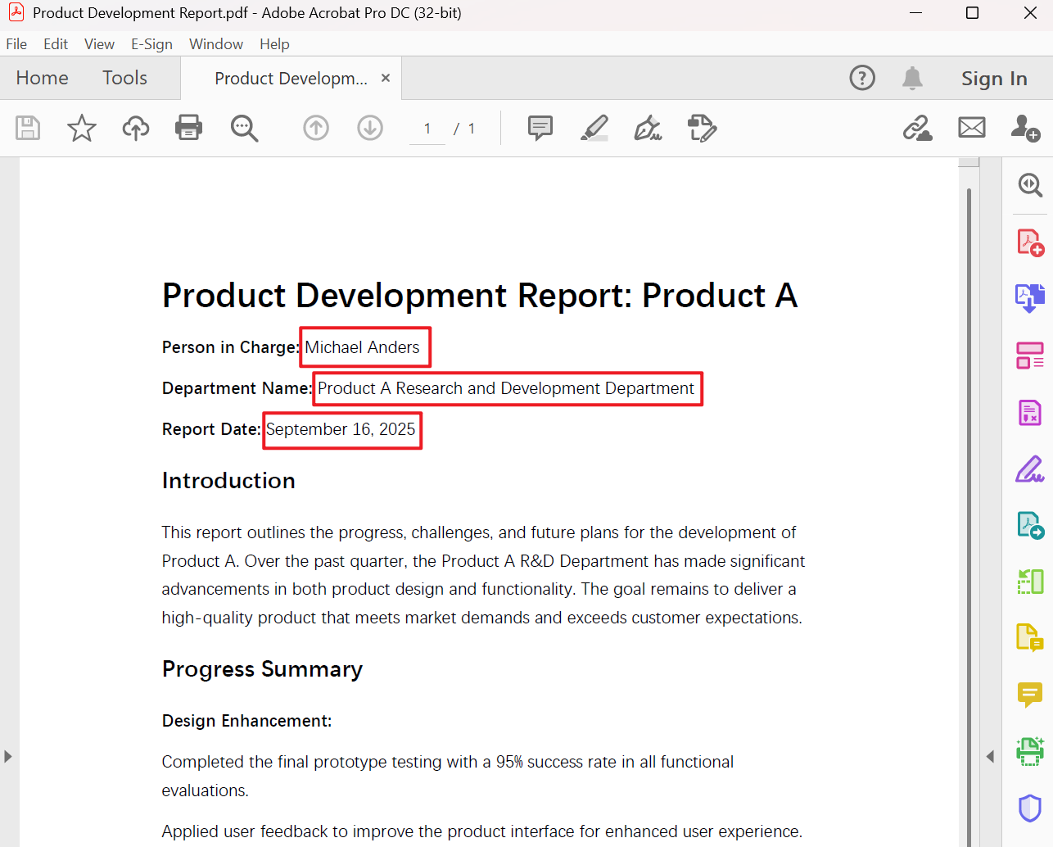Viewport: 1053px width, 847px height.
Task: Select the Highlight text pen tool
Action: pos(594,128)
